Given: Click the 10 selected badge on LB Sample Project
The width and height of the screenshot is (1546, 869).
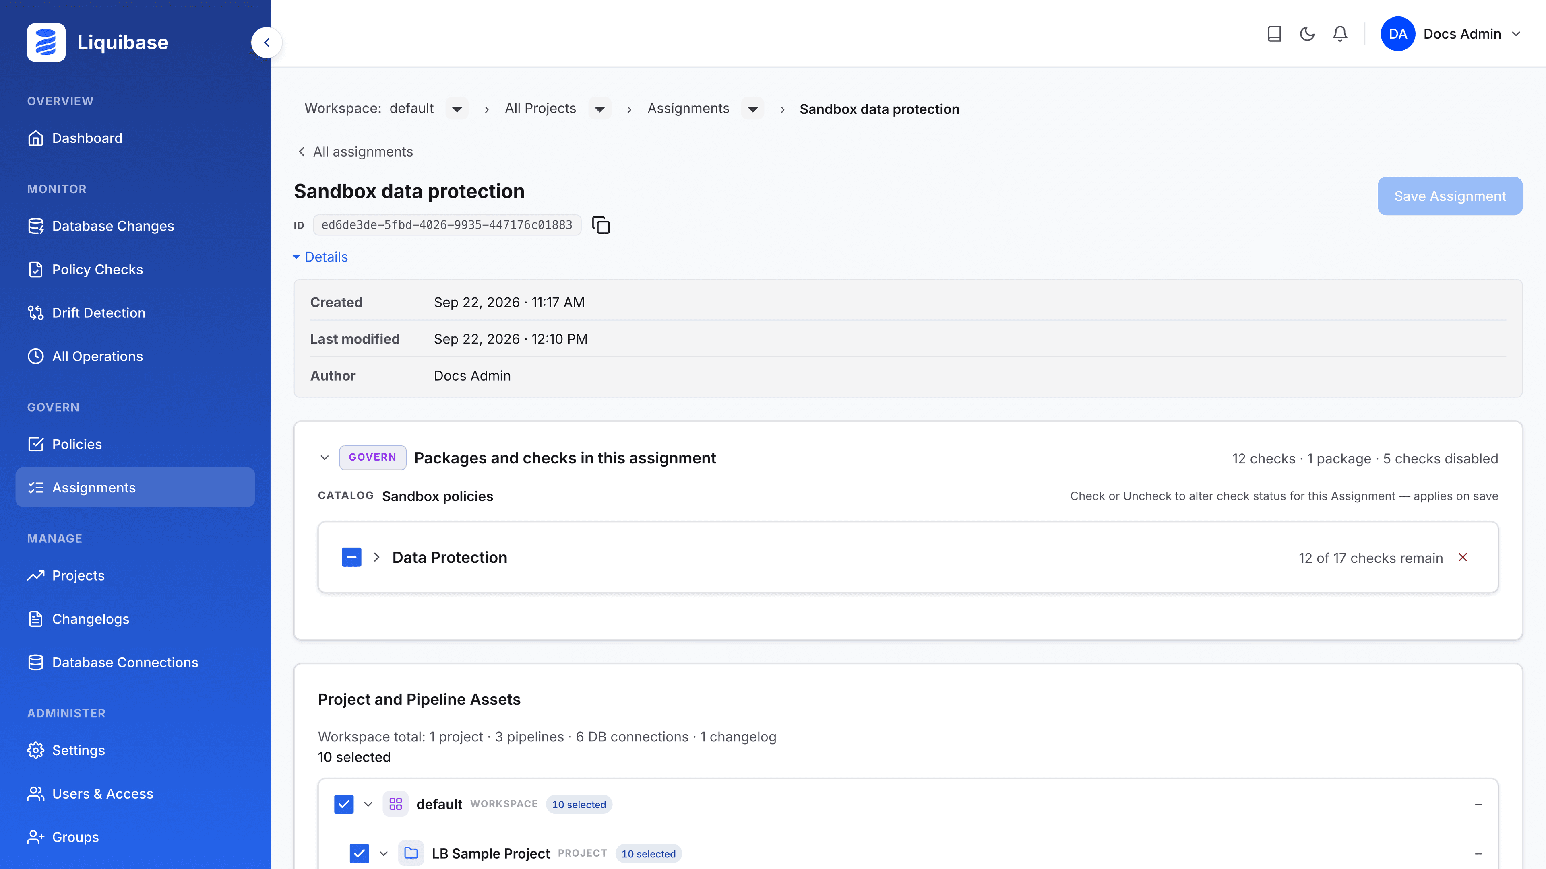Looking at the screenshot, I should tap(649, 854).
